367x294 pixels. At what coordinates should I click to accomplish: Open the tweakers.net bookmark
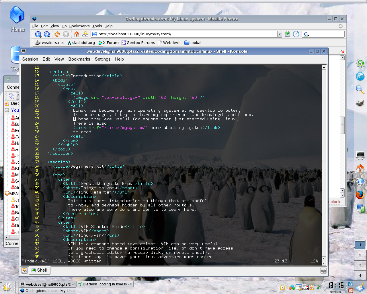pyautogui.click(x=50, y=42)
